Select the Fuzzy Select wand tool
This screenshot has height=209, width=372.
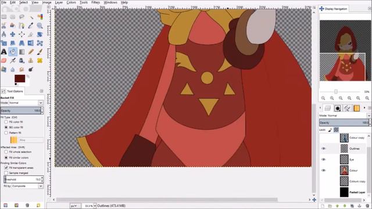[31, 17]
